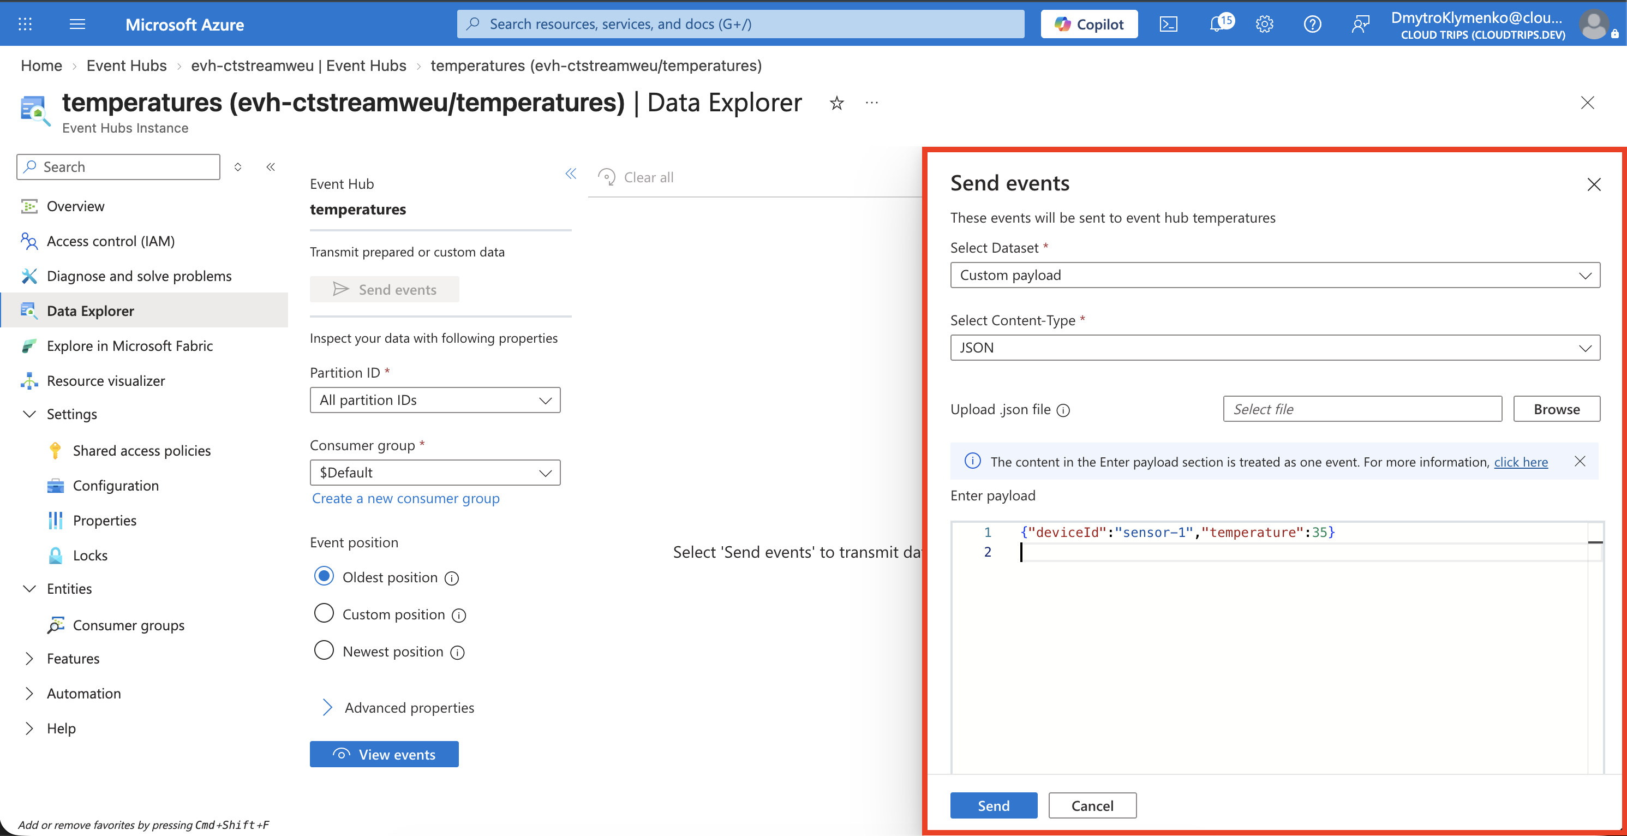Collapse the Settings menu group
The width and height of the screenshot is (1627, 836).
[29, 414]
